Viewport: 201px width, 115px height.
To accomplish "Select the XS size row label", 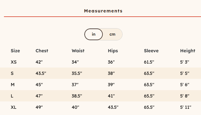I will 14,62.
